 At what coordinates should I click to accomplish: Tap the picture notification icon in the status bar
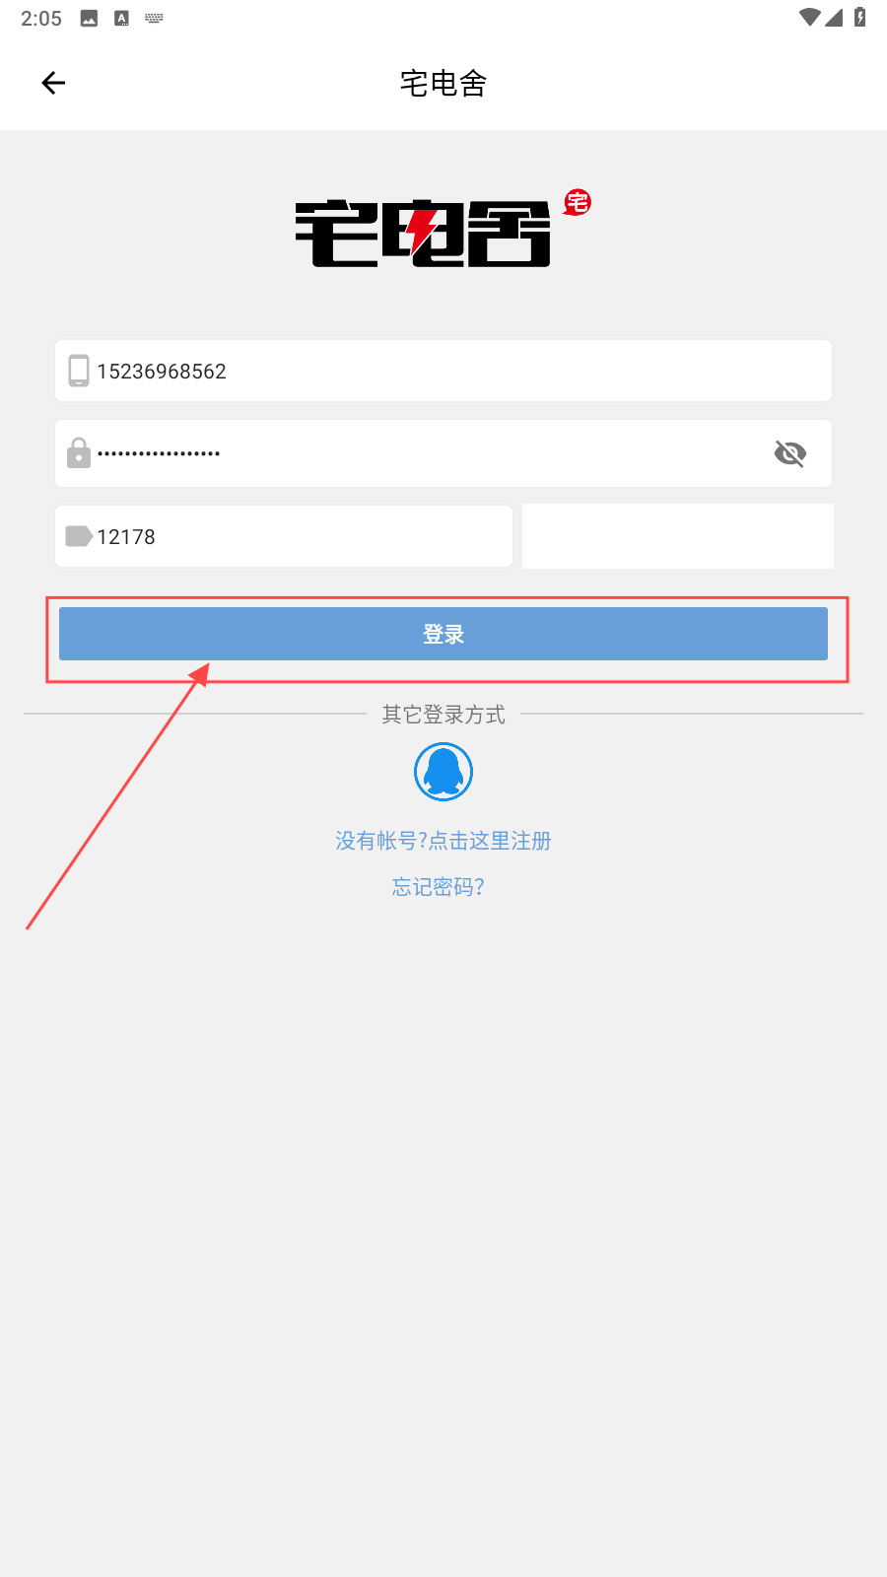coord(89,18)
